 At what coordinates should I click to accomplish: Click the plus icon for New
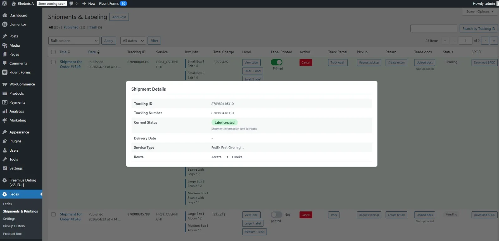point(84,3)
